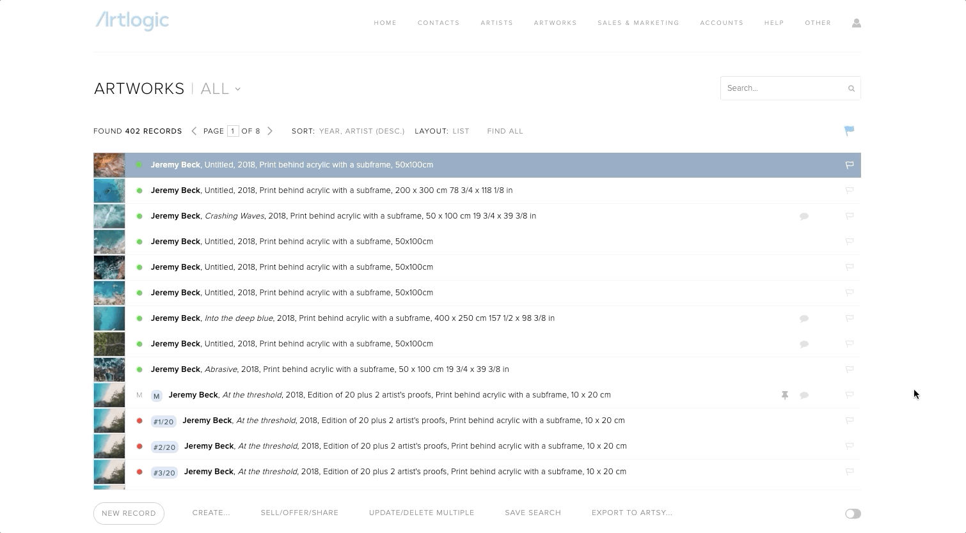The height and width of the screenshot is (533, 966).
Task: Click the #2/20 edition badge
Action: (x=164, y=447)
